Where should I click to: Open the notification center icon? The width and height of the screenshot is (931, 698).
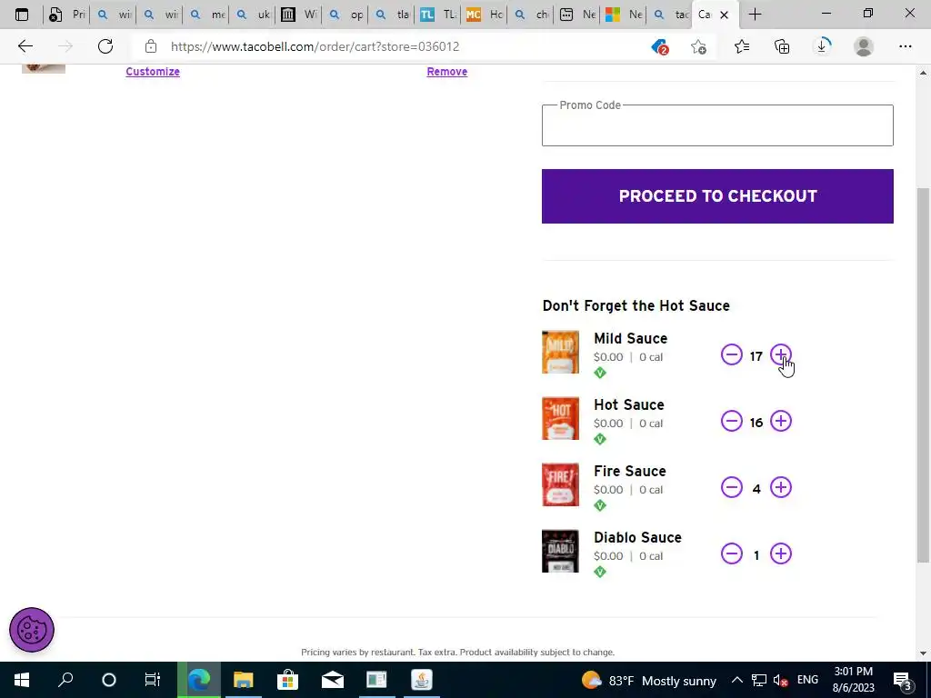coord(903,680)
